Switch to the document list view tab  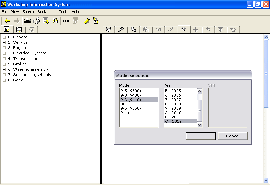[19, 30]
